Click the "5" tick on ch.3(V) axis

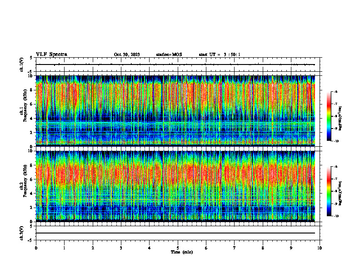(x=31, y=226)
